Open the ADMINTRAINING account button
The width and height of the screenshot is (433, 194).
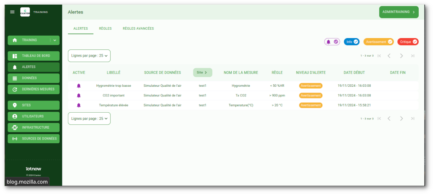coord(399,12)
